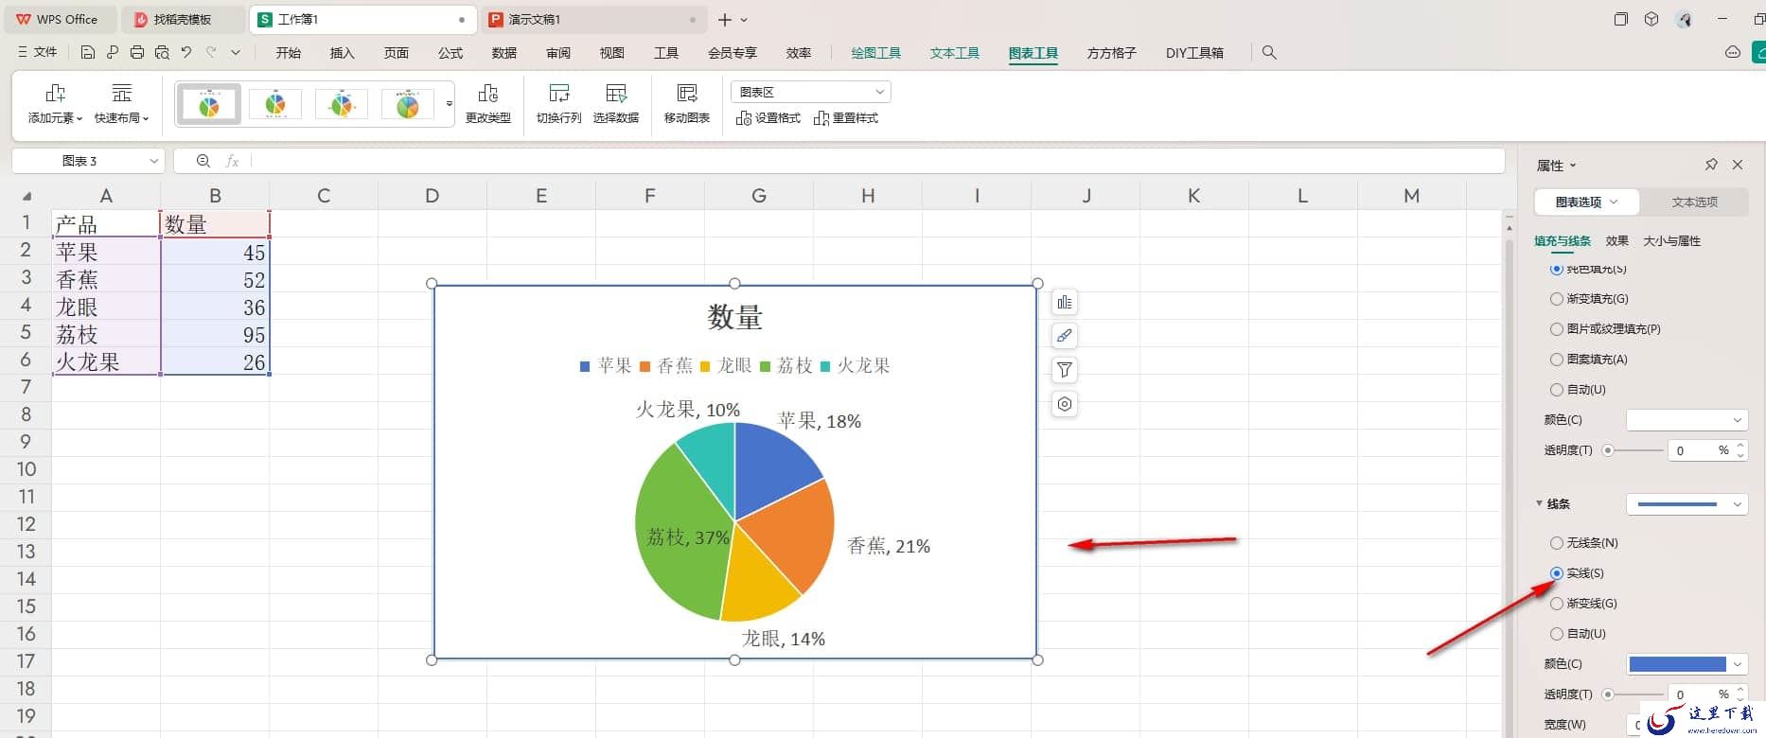Image resolution: width=1766 pixels, height=738 pixels.
Task: Expand the chart styles gallery arrow
Action: [449, 103]
